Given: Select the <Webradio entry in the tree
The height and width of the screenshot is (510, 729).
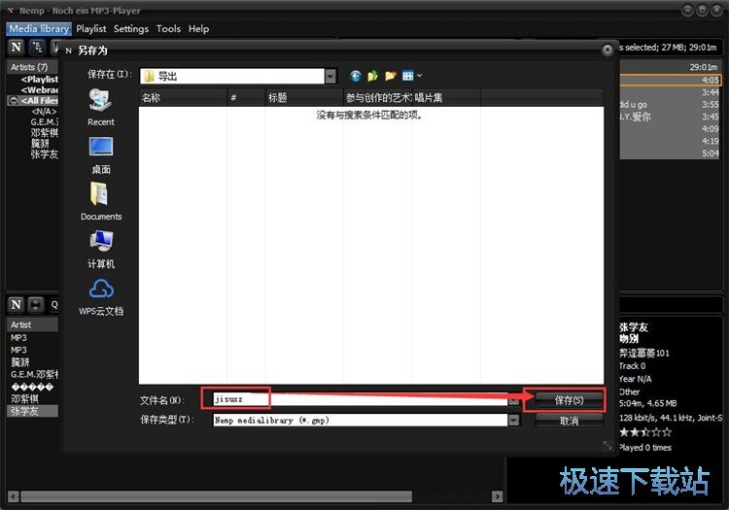Looking at the screenshot, I should pyautogui.click(x=40, y=90).
